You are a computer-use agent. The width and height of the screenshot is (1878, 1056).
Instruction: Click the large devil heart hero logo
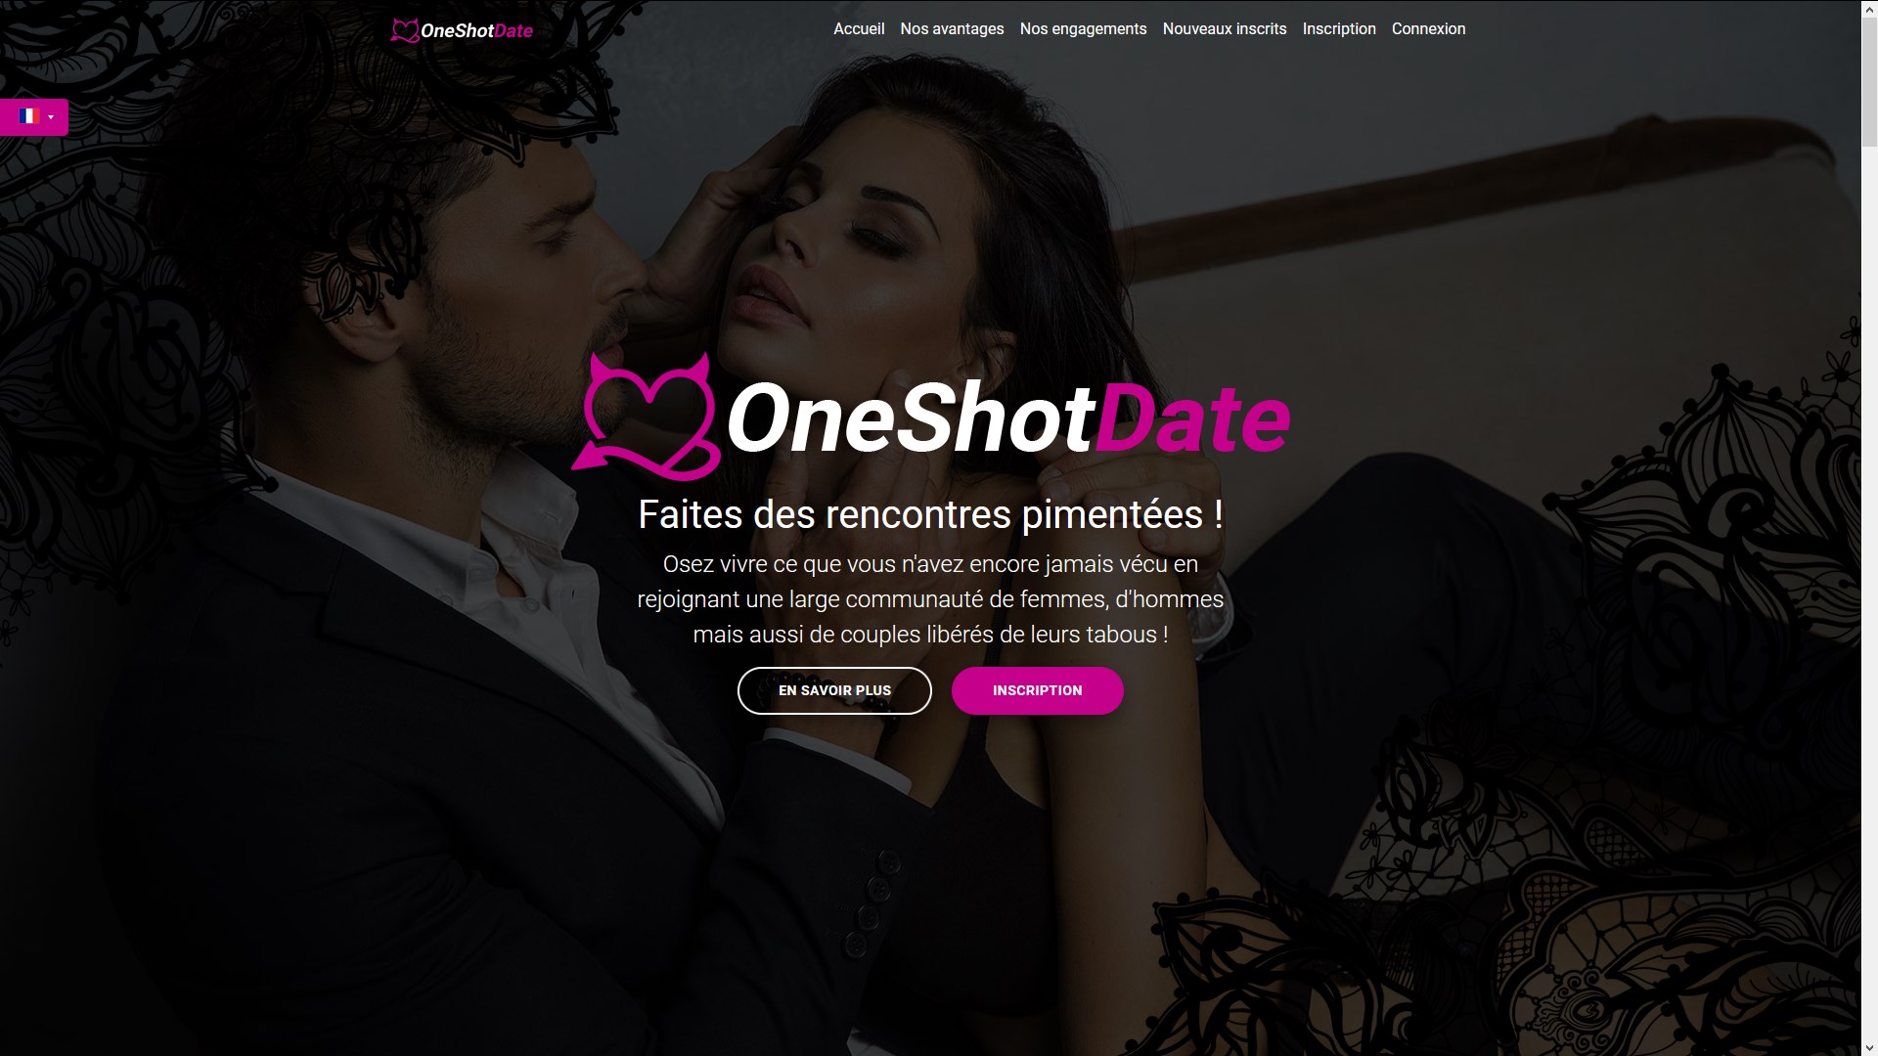click(x=648, y=418)
